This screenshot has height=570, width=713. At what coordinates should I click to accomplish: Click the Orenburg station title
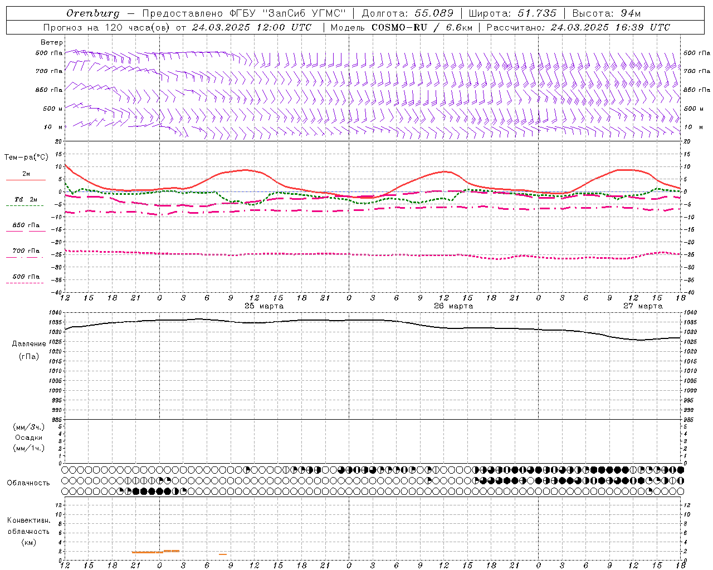(93, 13)
